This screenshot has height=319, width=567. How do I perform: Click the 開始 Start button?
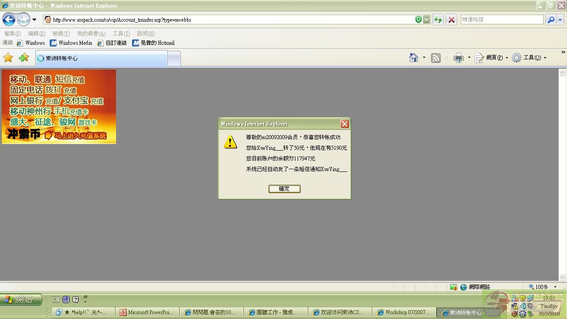(x=21, y=300)
